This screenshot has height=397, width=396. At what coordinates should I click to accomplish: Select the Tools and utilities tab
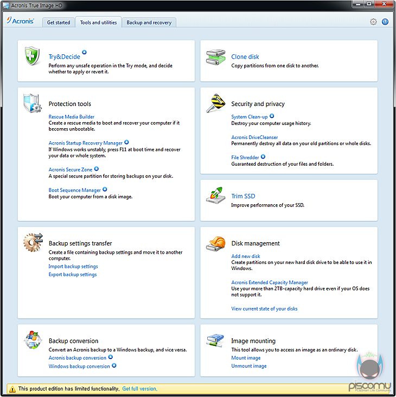[98, 22]
